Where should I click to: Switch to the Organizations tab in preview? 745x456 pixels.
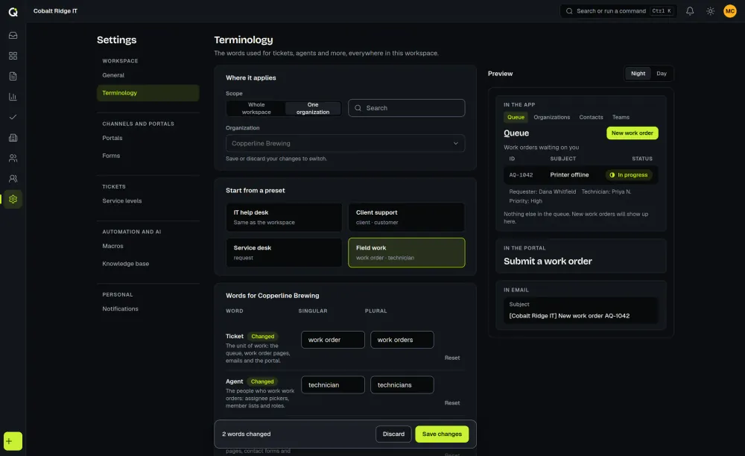point(551,117)
